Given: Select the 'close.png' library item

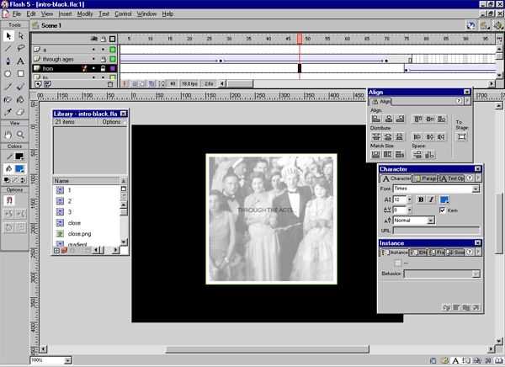Looking at the screenshot, I should tap(78, 233).
